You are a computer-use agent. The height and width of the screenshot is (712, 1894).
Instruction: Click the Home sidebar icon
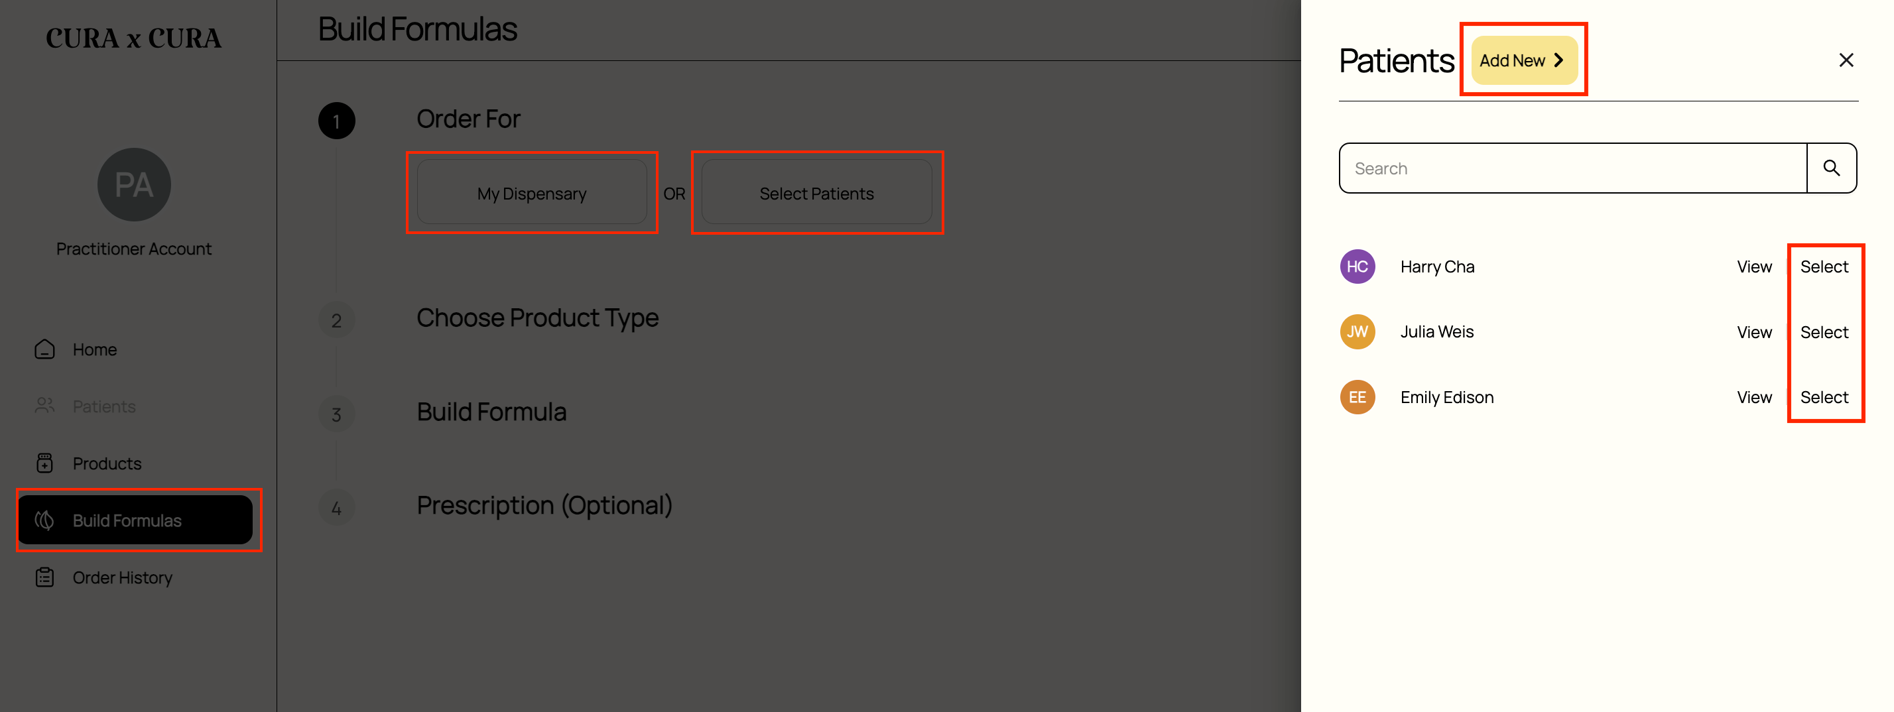point(45,349)
